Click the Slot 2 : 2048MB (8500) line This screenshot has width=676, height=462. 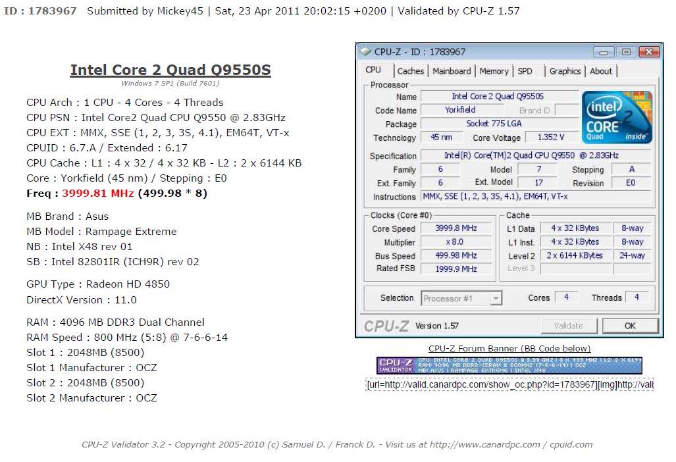click(x=85, y=383)
